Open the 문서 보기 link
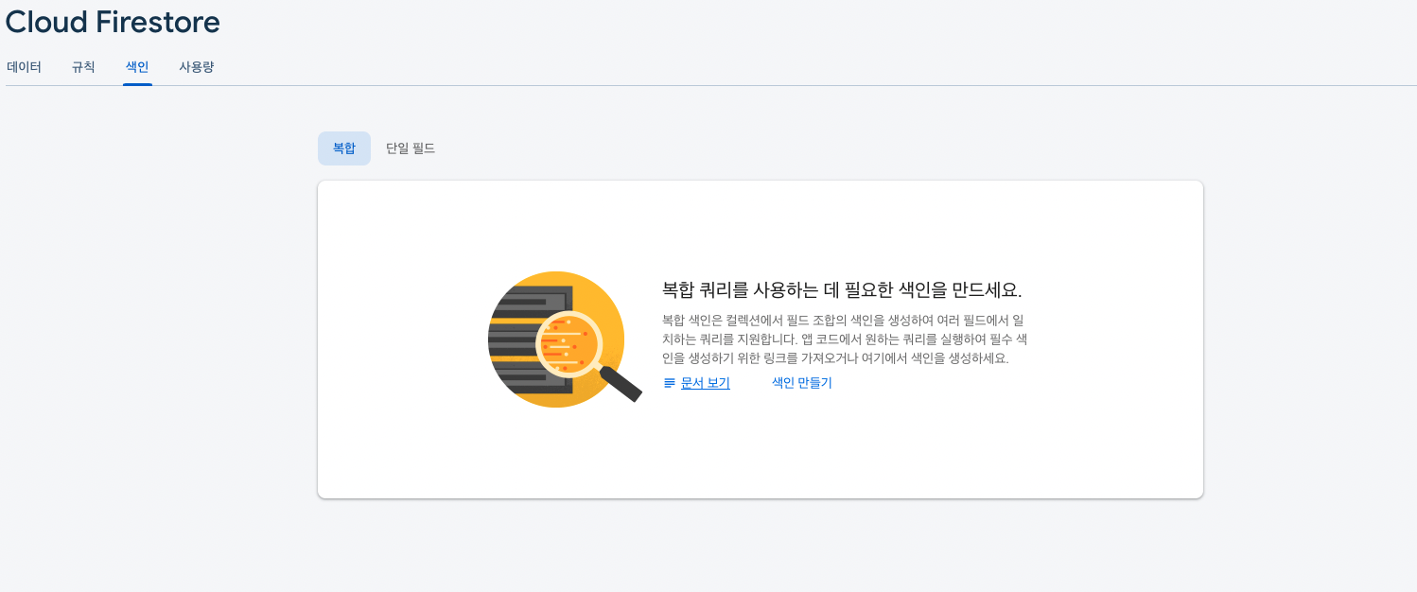 point(706,383)
